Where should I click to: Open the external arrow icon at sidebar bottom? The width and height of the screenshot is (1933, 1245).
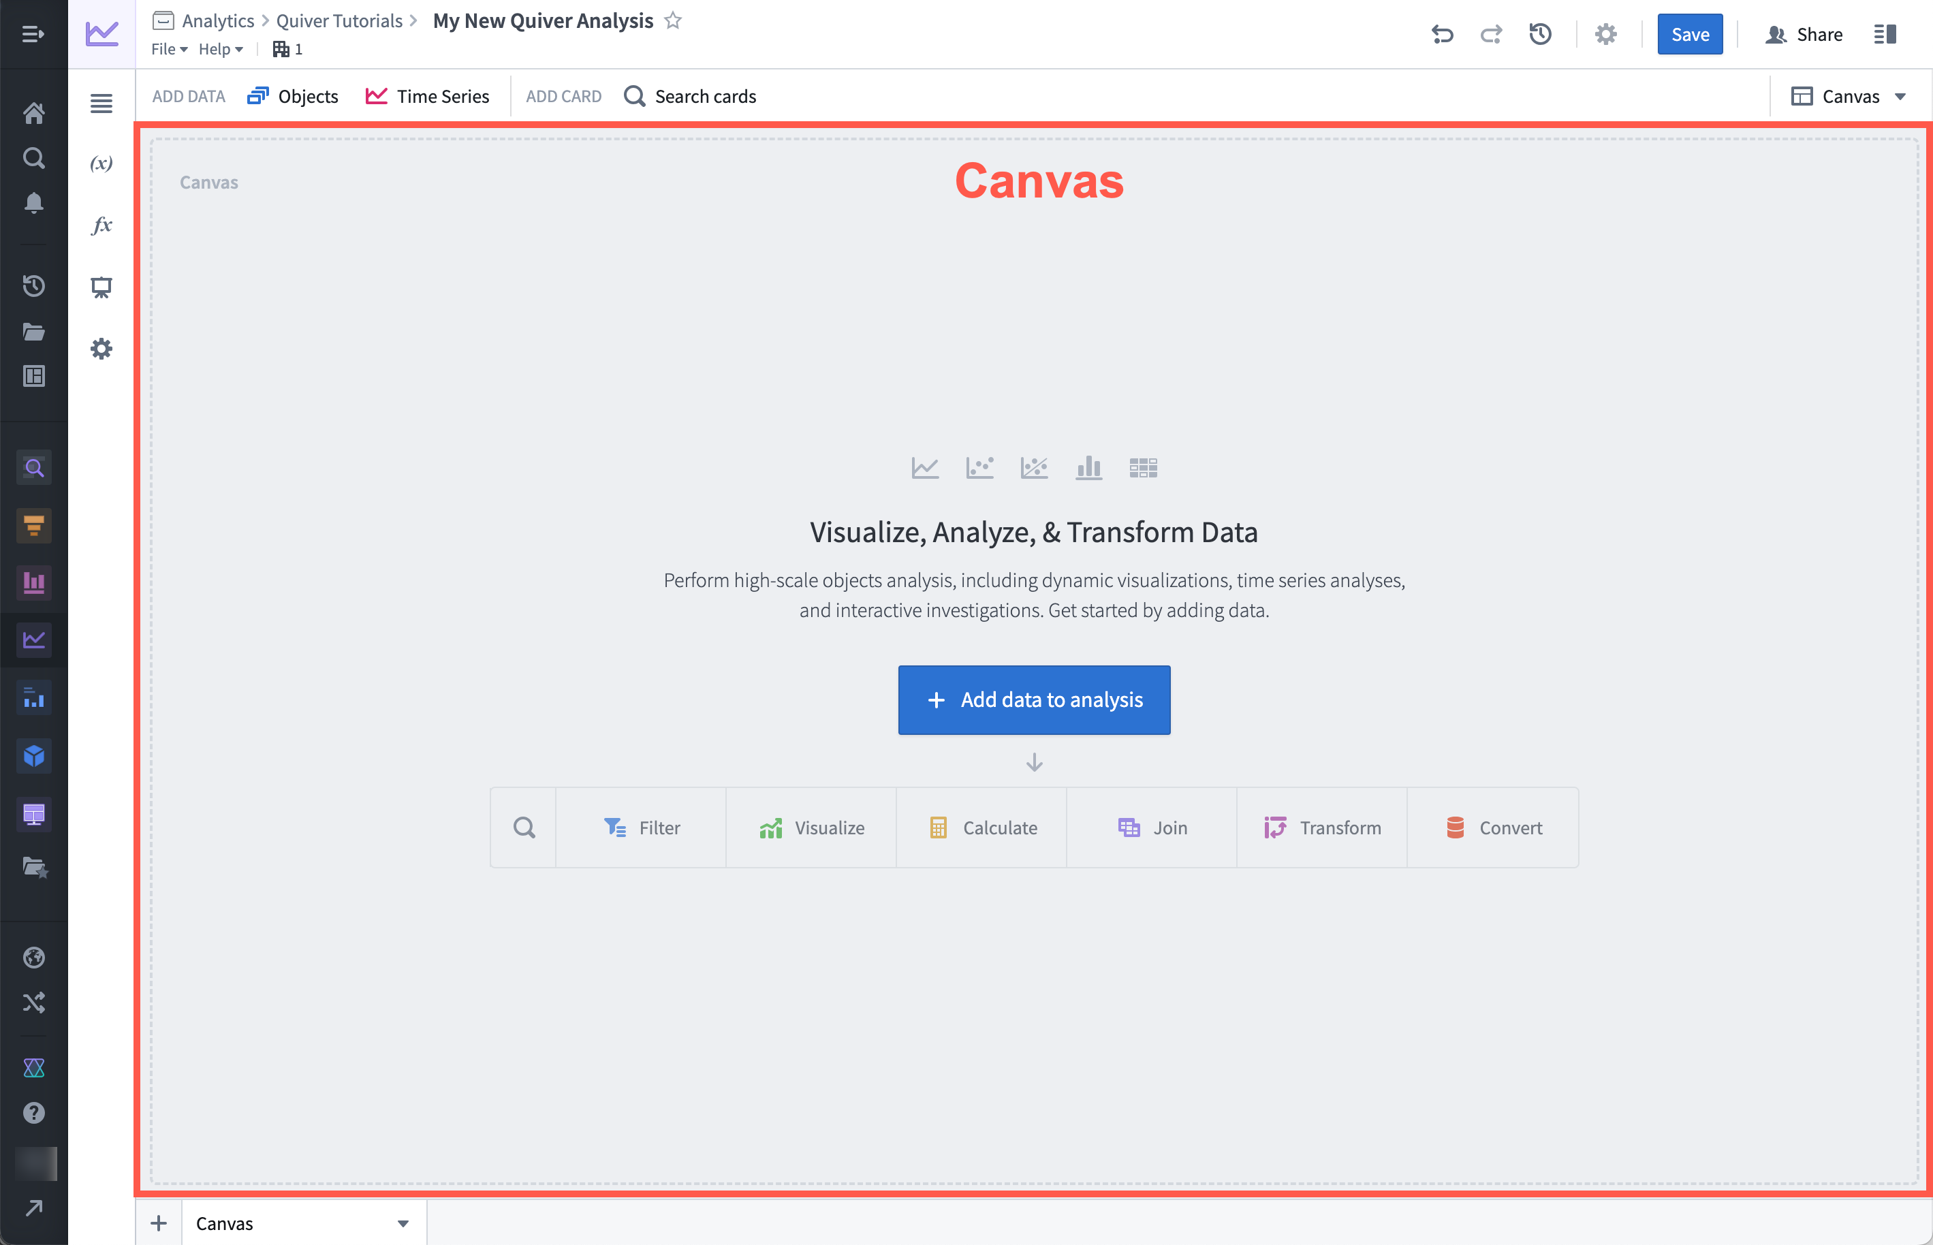33,1209
